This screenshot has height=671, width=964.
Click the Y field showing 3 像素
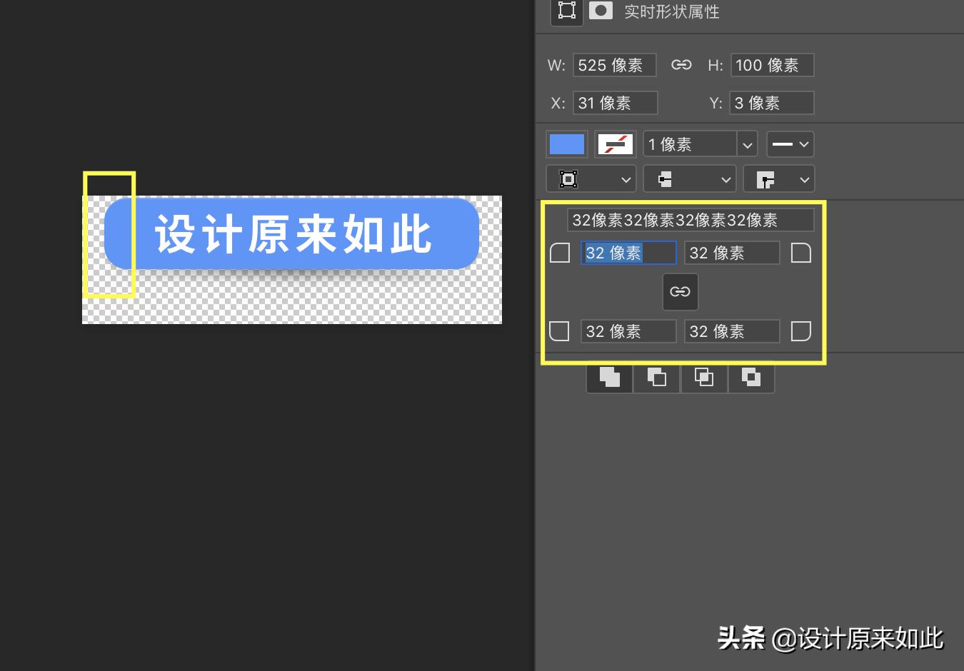pyautogui.click(x=772, y=103)
